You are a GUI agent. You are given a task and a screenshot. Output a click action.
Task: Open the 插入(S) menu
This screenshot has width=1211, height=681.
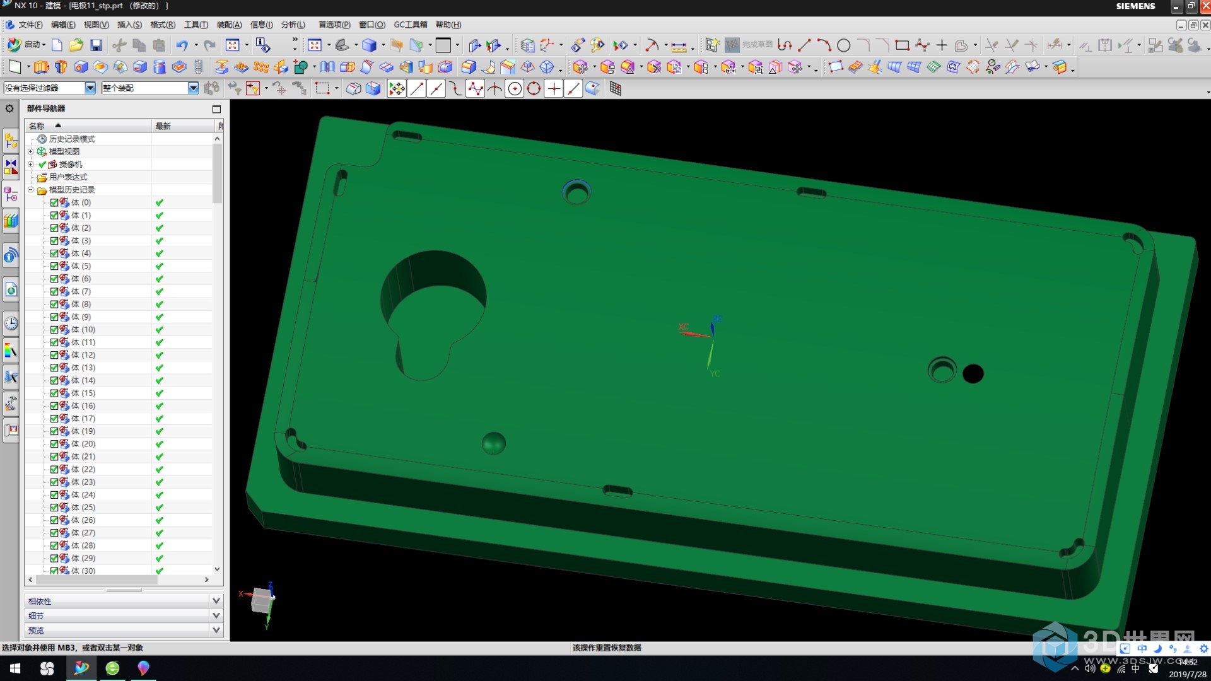pos(129,25)
